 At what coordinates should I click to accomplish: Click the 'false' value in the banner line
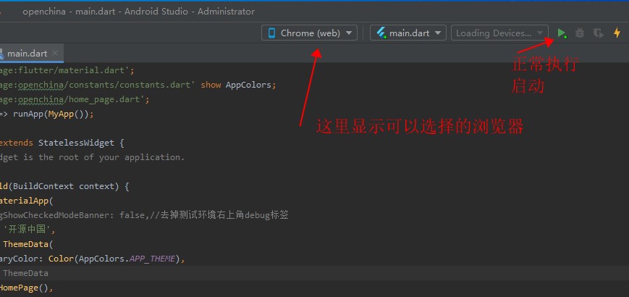click(132, 215)
